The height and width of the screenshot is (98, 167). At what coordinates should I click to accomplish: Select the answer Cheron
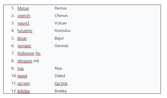(61, 16)
